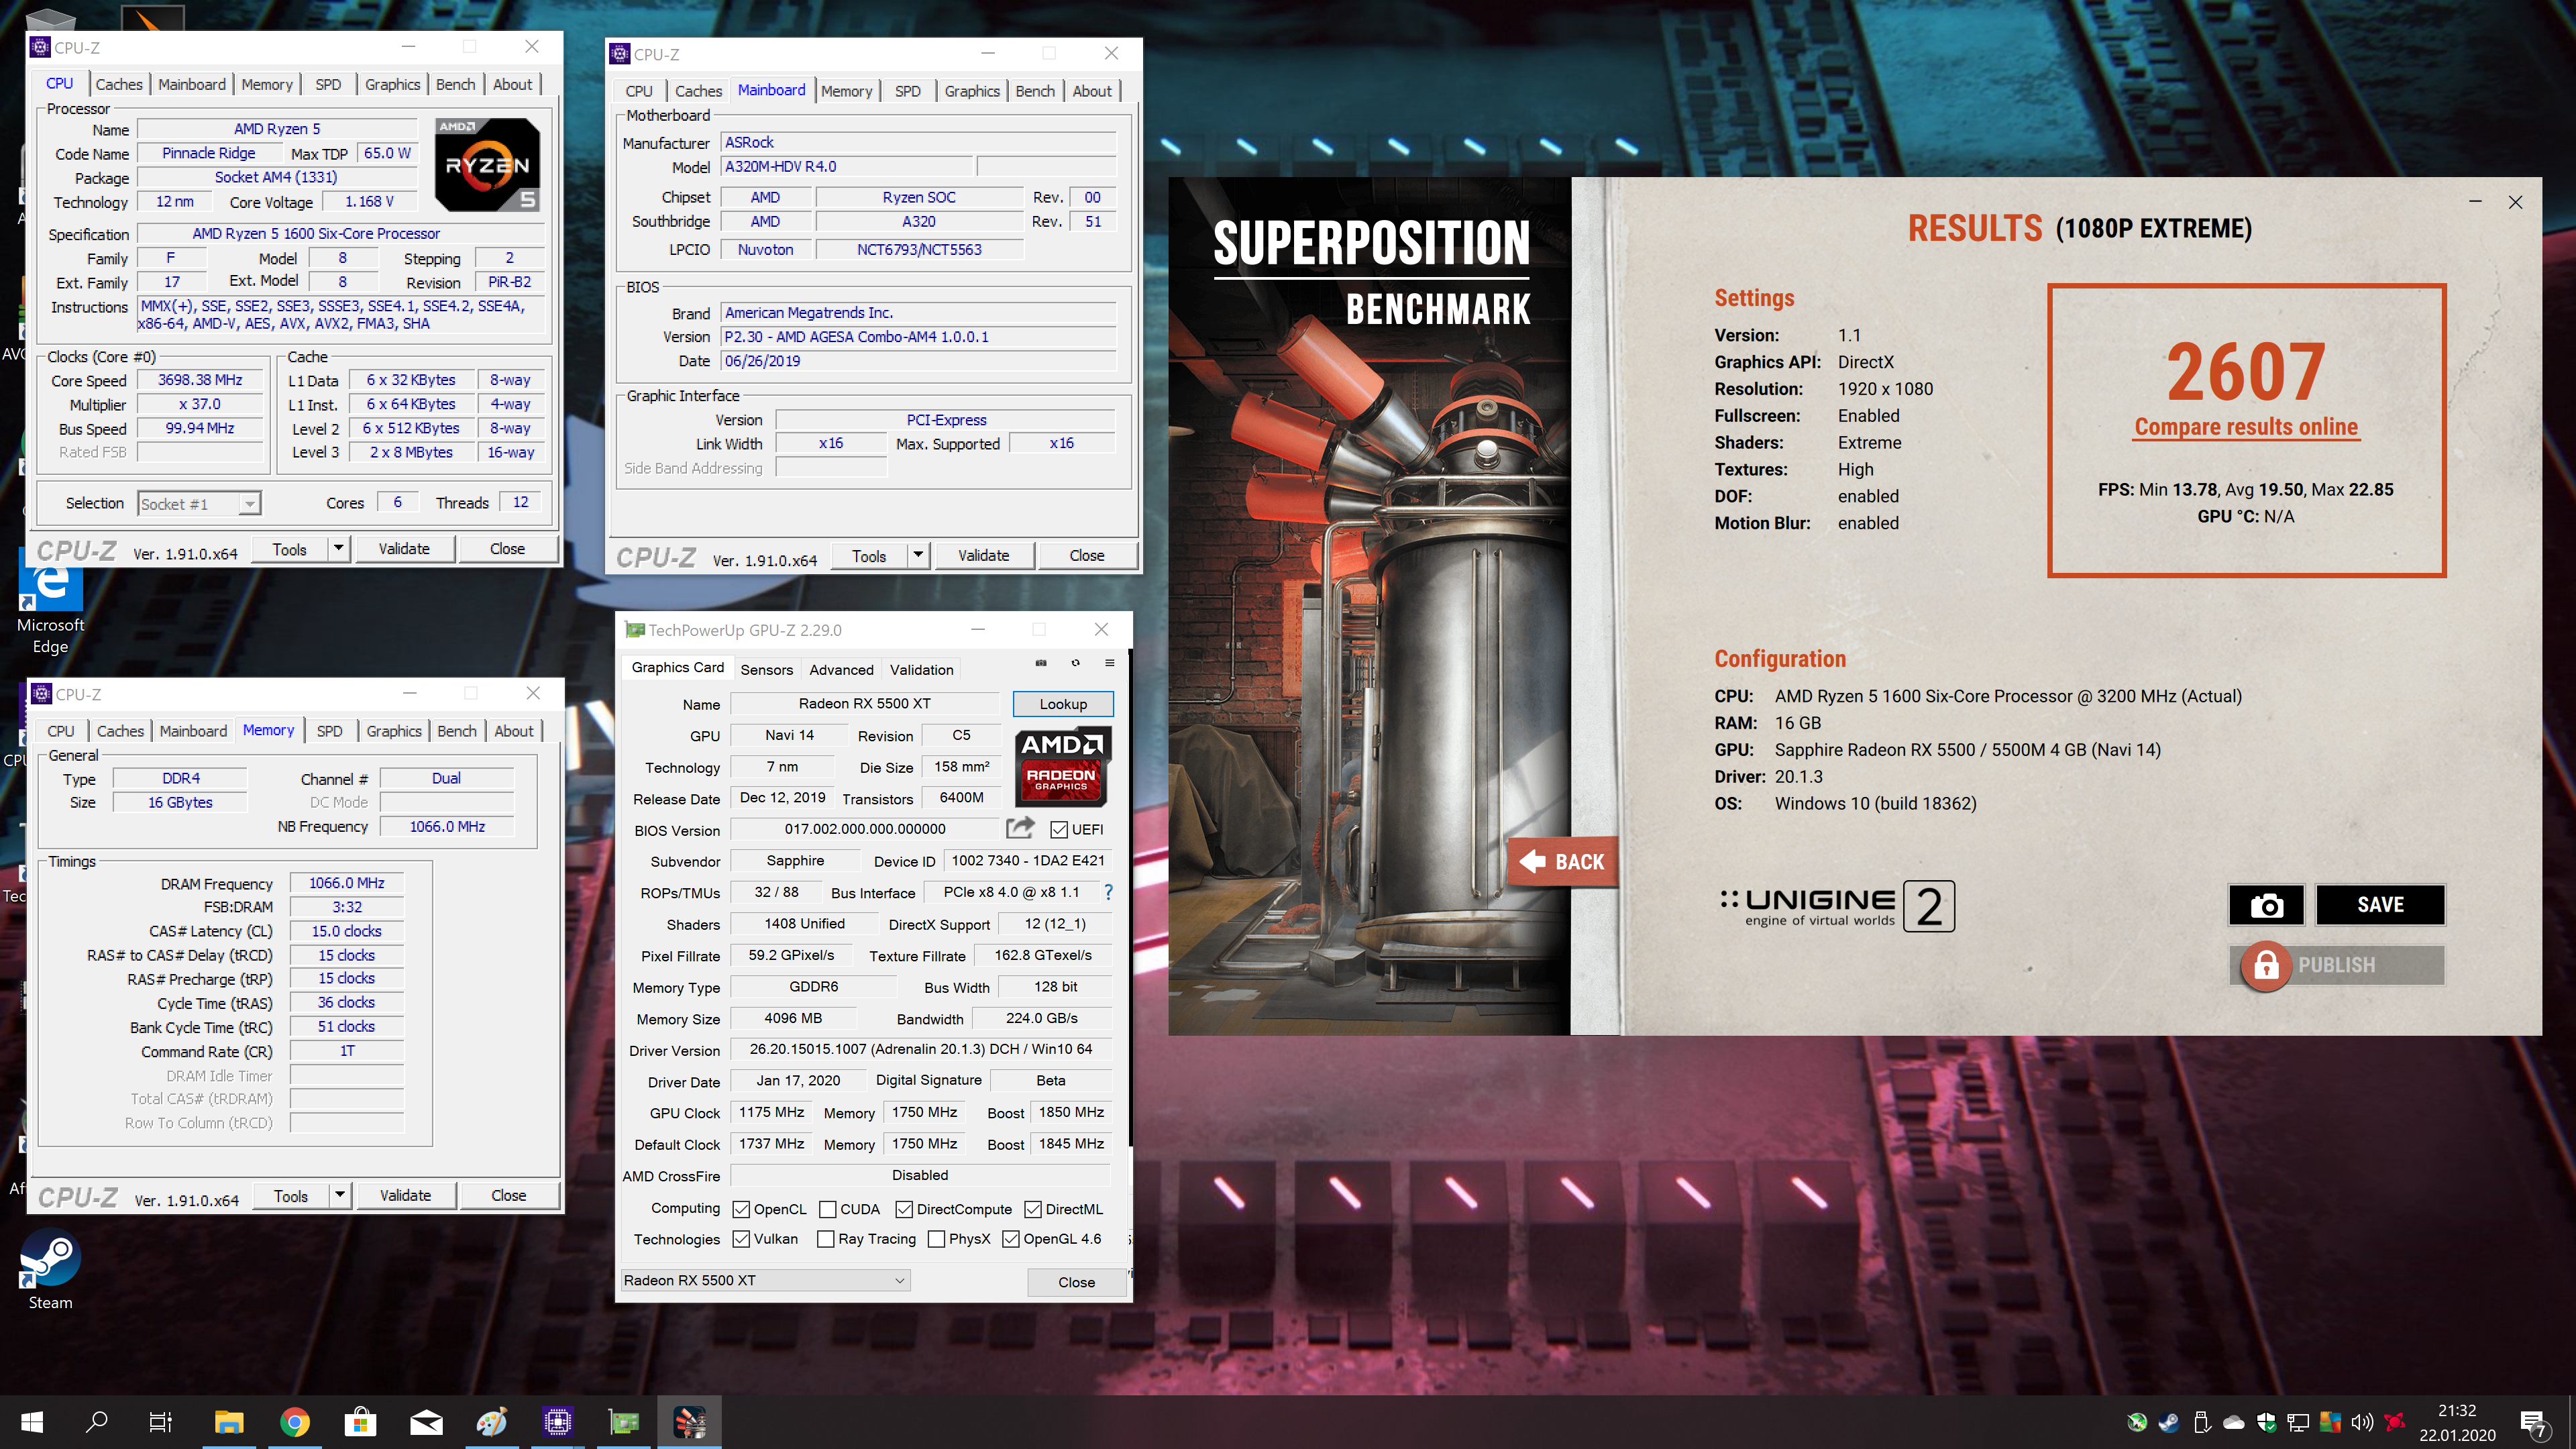
Task: Click the GPU-Z refresh icon
Action: pyautogui.click(x=1075, y=663)
